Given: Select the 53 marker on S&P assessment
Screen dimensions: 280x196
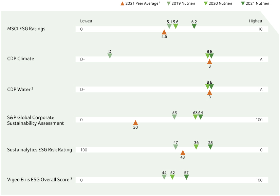Looking at the screenshot, I should tap(174, 117).
